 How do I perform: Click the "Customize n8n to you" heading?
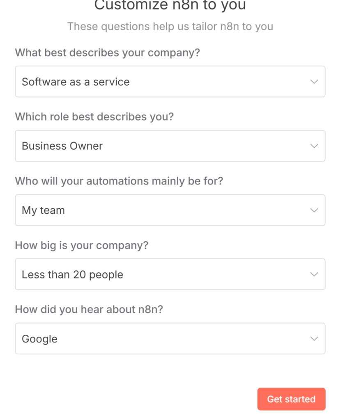(x=170, y=6)
